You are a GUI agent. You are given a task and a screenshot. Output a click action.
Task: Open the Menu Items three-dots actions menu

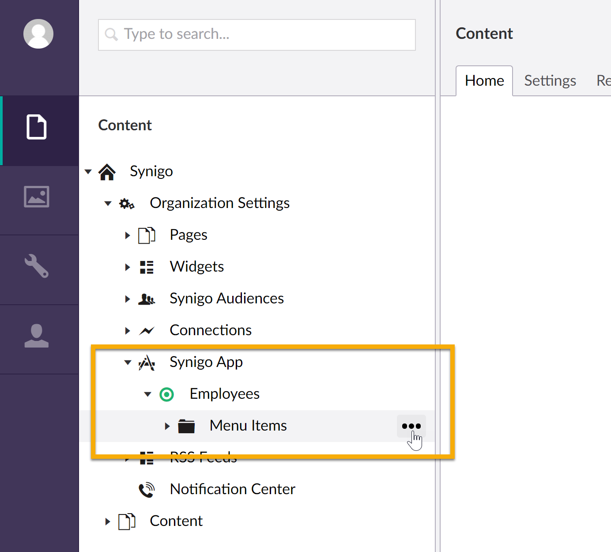411,426
